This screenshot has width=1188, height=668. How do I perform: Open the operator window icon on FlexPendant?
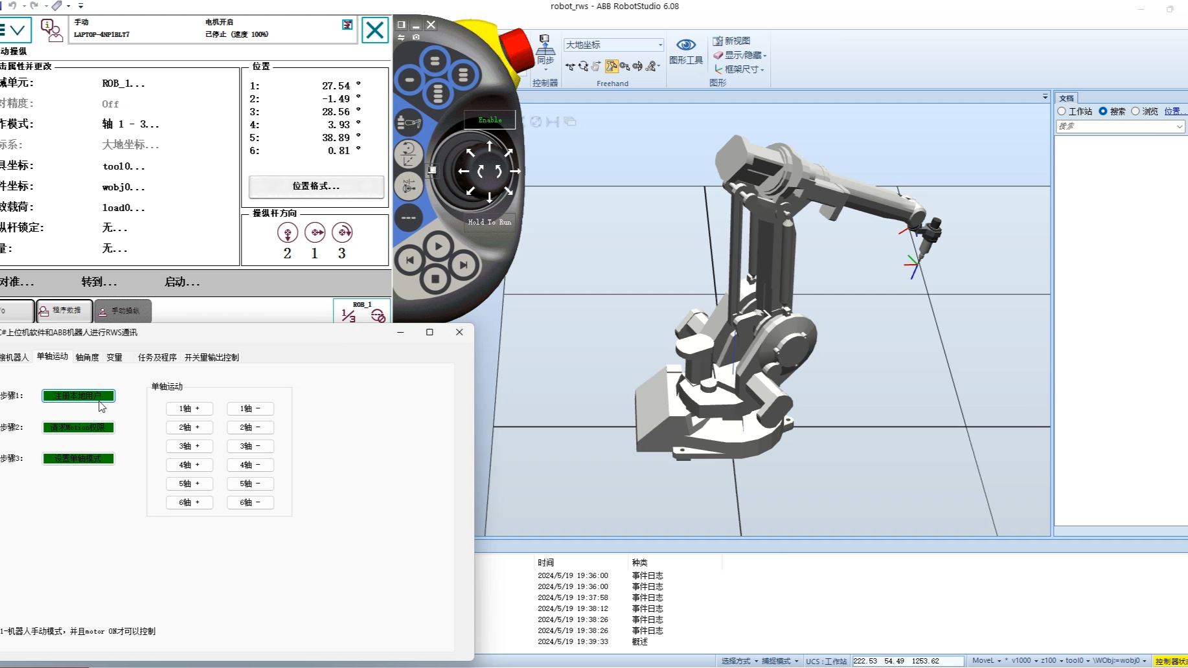(51, 30)
